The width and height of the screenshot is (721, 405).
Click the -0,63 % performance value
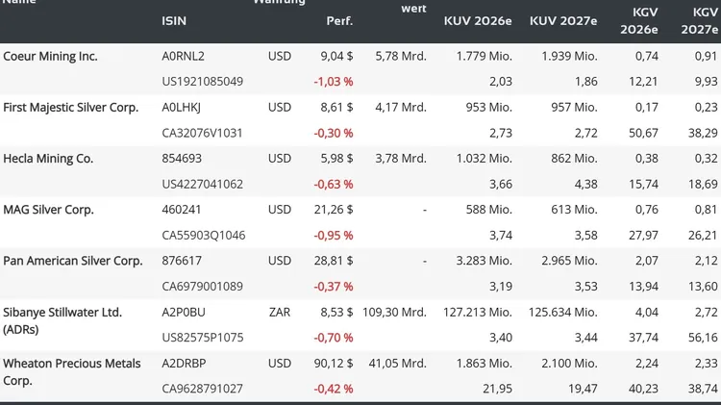coord(334,184)
